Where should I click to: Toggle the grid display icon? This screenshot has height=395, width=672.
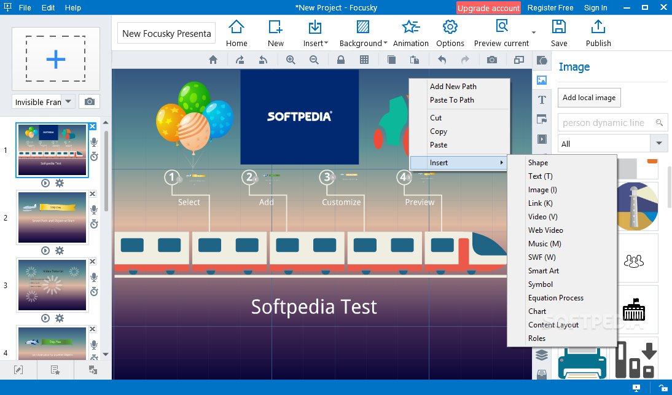click(x=364, y=60)
